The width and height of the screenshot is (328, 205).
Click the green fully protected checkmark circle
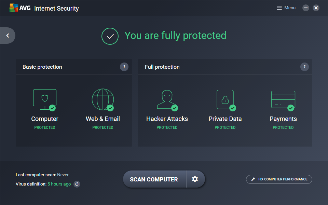[110, 36]
